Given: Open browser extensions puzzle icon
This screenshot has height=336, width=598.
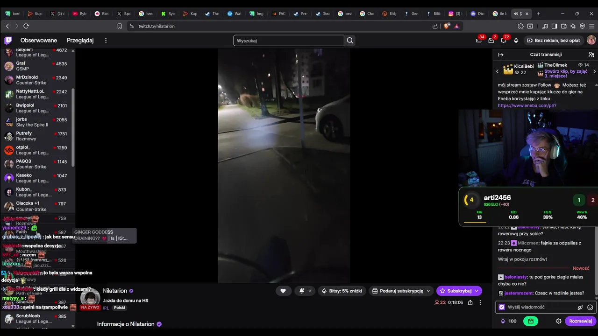Looking at the screenshot, I should [x=521, y=26].
